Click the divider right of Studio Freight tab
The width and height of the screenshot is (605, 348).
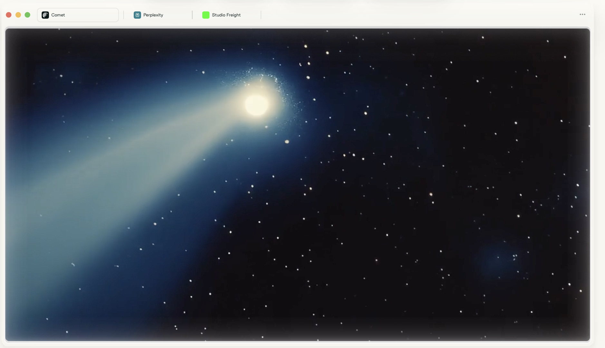261,15
